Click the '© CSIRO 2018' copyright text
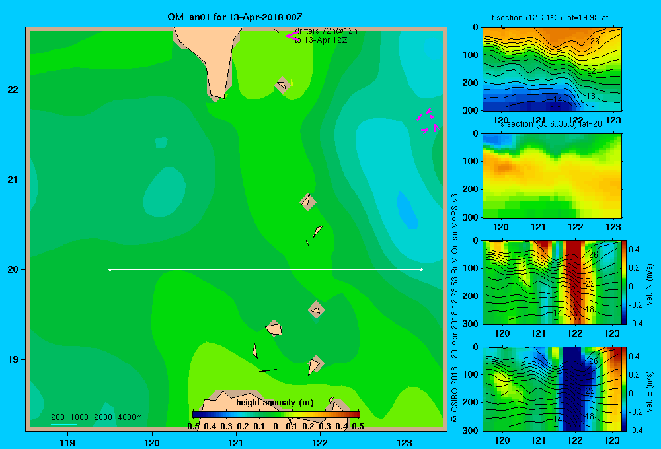 (455, 394)
